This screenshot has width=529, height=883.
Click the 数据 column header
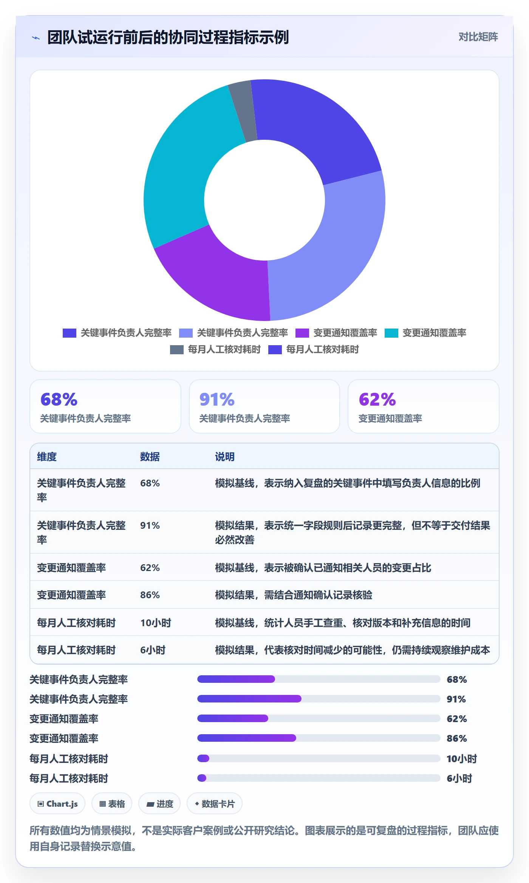click(x=150, y=457)
